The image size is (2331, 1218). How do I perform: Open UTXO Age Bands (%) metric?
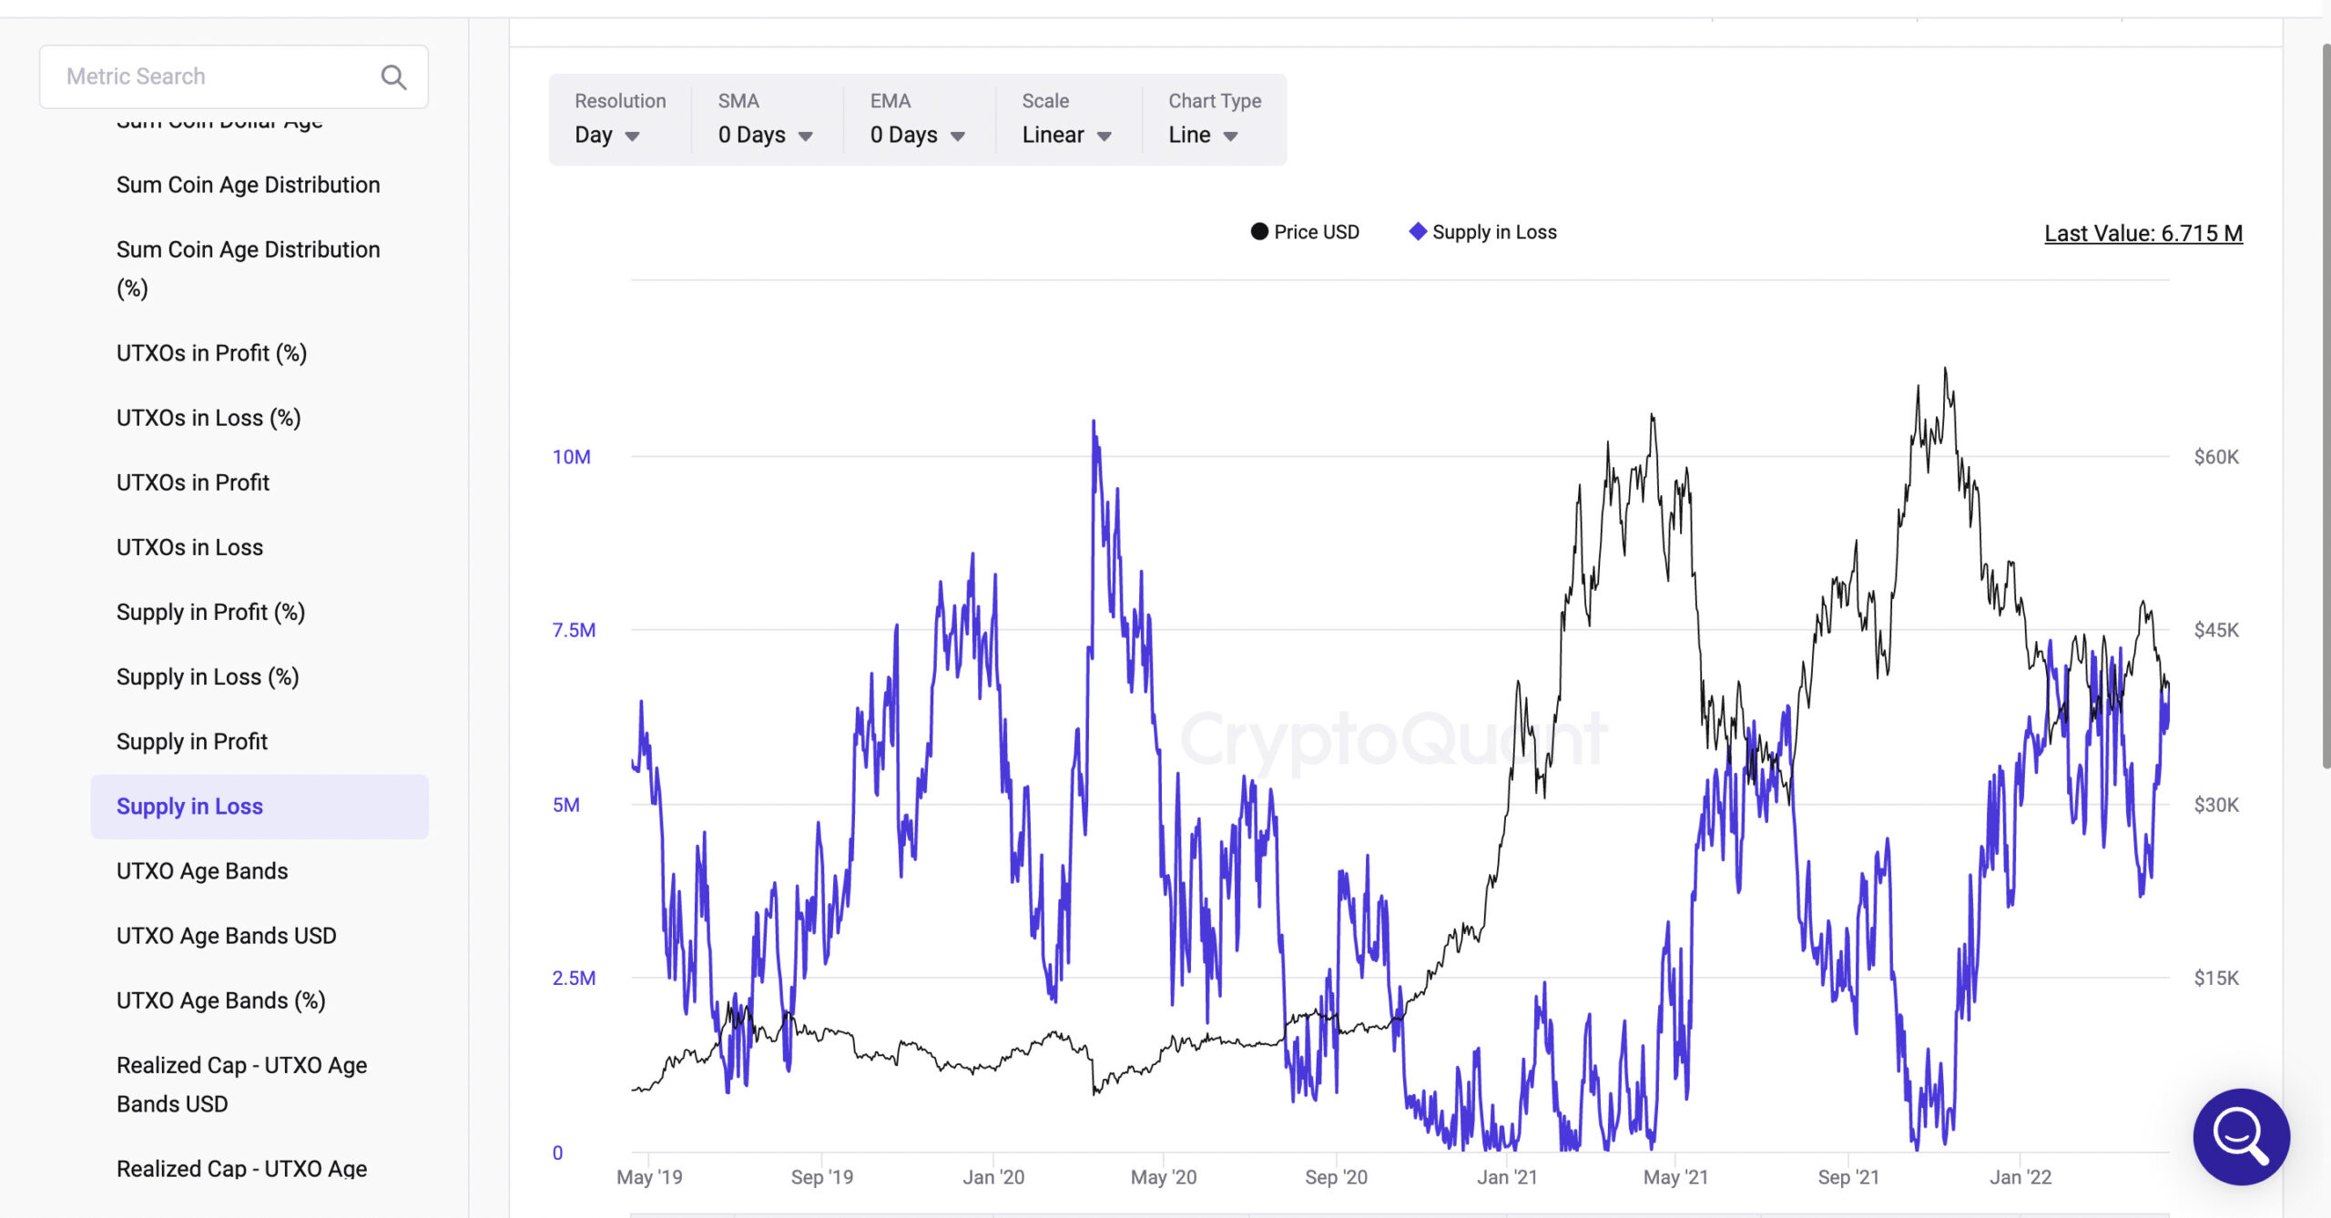pos(221,1000)
